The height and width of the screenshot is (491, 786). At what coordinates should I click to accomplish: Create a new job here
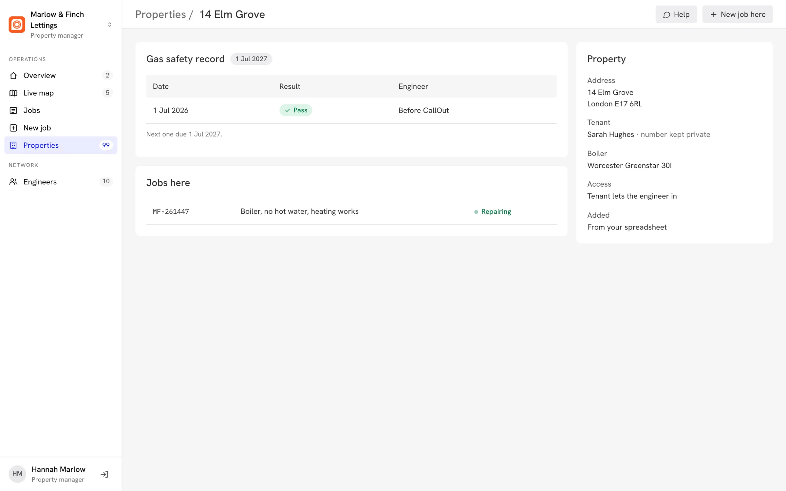click(x=738, y=14)
